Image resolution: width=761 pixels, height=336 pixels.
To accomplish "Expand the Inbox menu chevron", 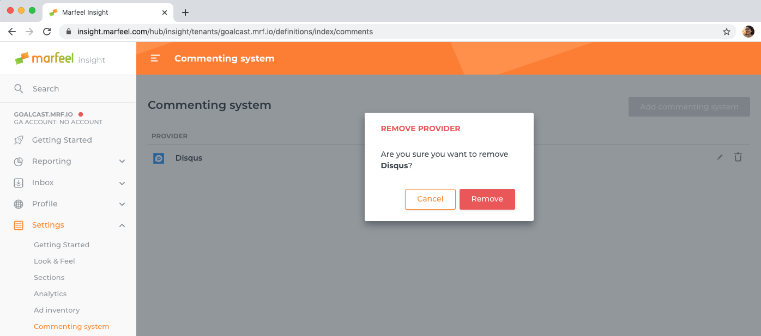I will tap(122, 183).
